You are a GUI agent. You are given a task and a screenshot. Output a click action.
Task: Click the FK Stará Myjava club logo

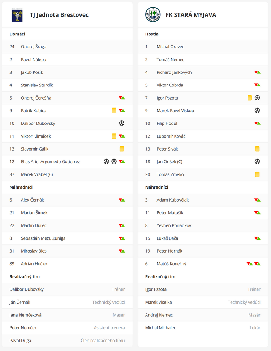153,15
